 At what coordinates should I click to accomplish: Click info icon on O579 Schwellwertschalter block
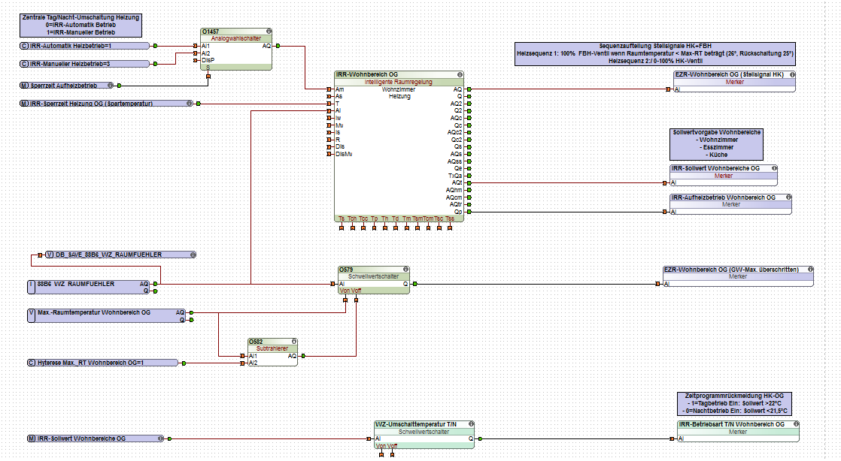click(406, 270)
